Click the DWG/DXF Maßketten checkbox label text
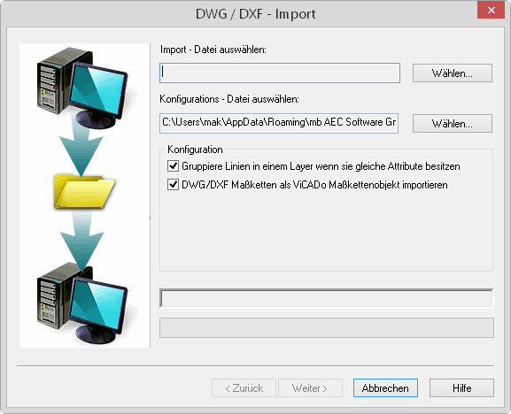The height and width of the screenshot is (414, 511). click(x=314, y=185)
